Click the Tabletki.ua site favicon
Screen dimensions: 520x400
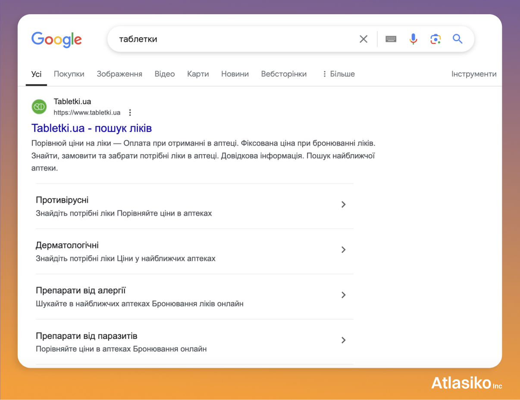click(x=39, y=106)
